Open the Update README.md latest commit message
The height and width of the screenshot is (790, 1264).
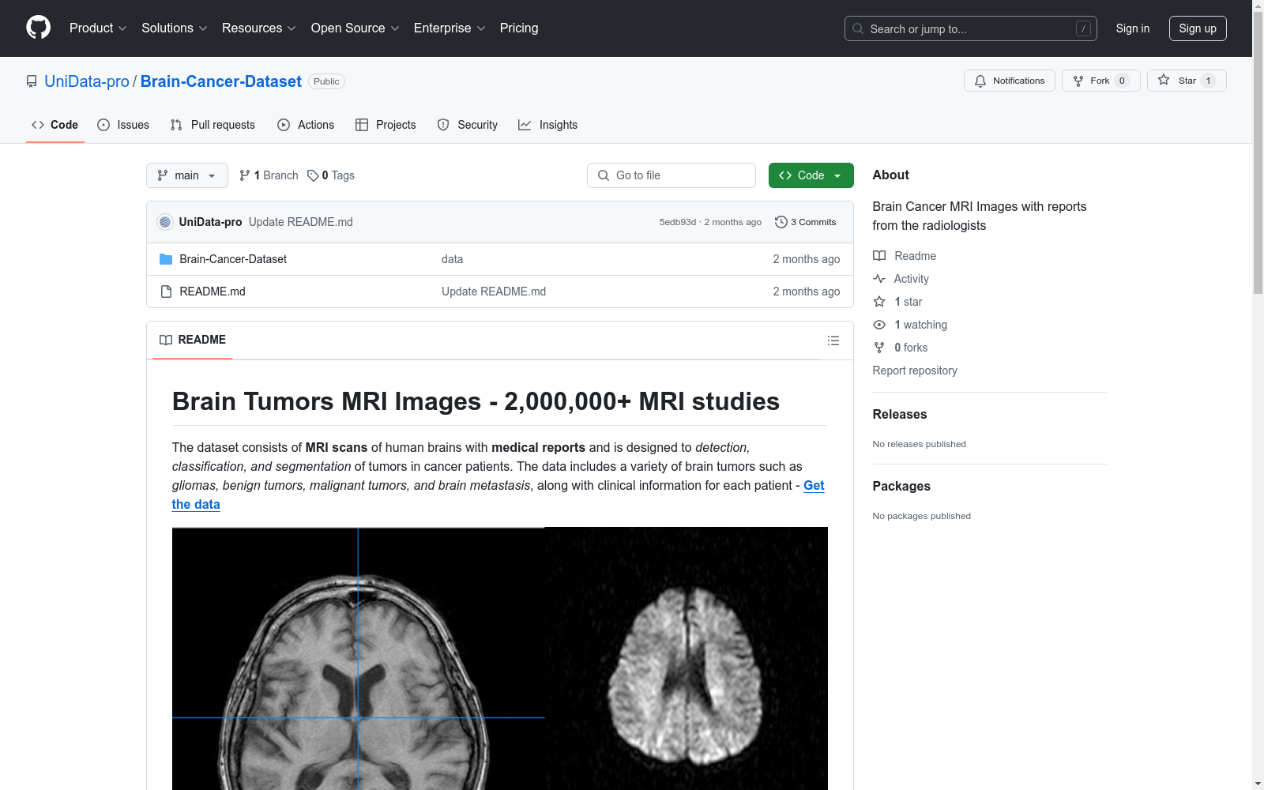point(301,222)
